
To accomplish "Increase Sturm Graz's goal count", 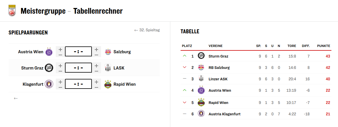I will 60,65.
